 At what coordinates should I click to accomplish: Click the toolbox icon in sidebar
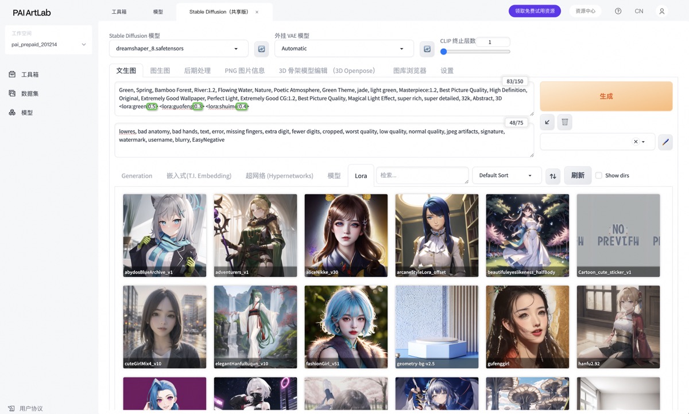point(12,75)
